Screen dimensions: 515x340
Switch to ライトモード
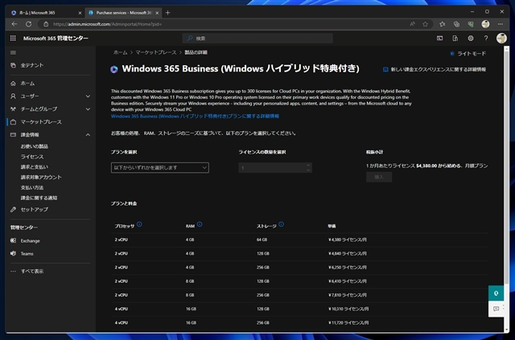468,54
